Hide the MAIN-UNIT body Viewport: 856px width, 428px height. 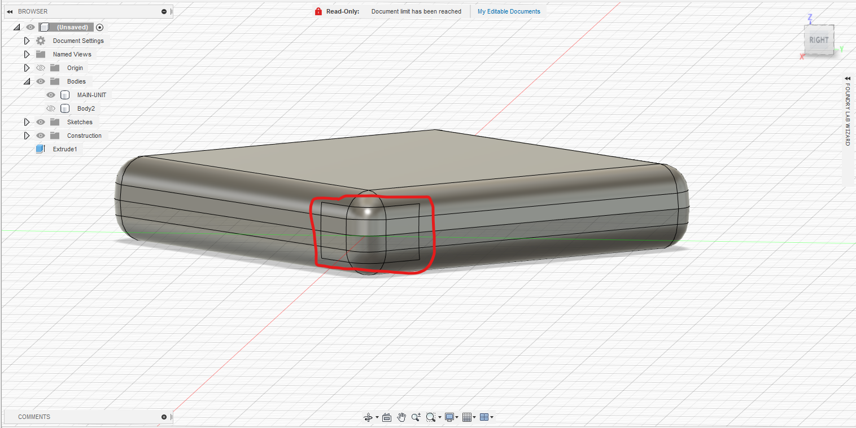pos(50,94)
